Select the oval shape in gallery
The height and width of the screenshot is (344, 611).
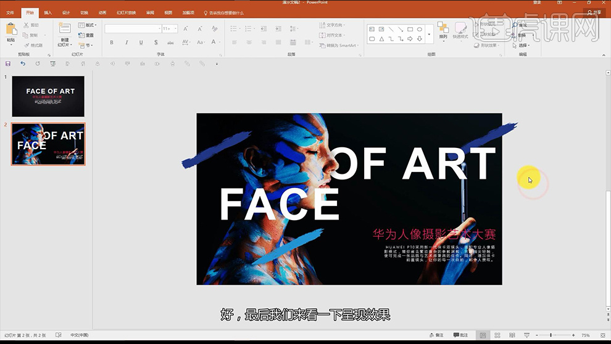pyautogui.click(x=419, y=29)
